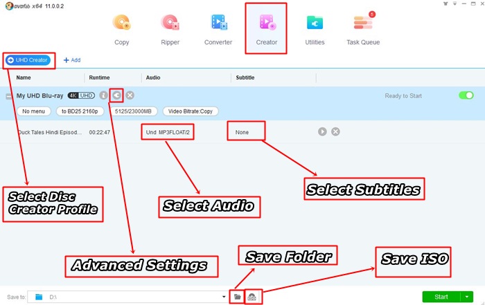Open the title bar dropdown menu icon
Screen dimensions: 485x305
coord(455,3)
